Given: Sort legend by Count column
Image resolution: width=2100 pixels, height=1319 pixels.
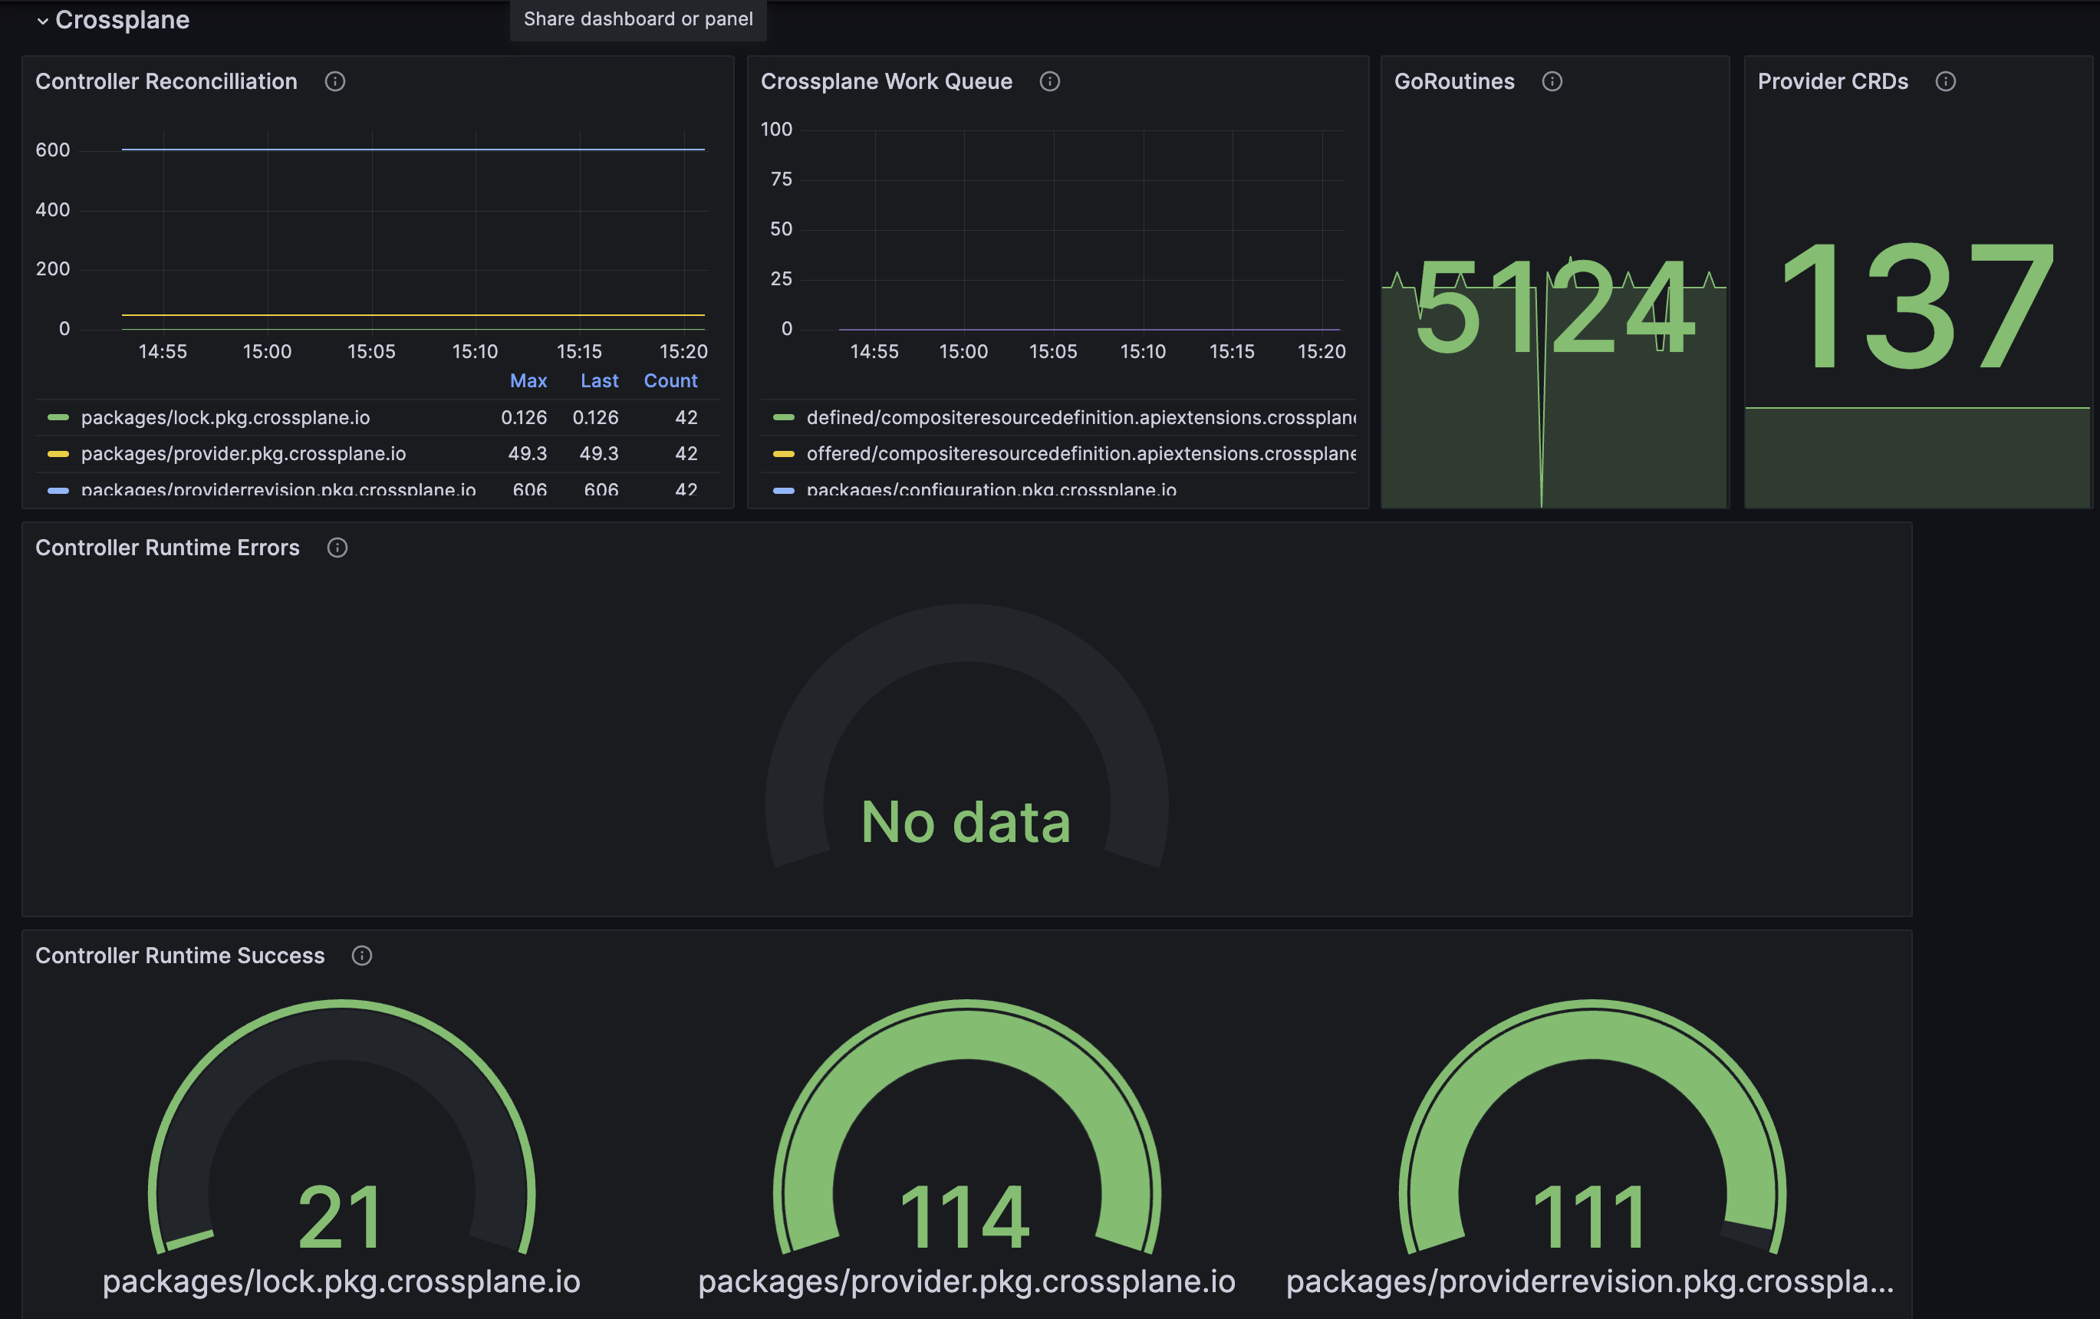Looking at the screenshot, I should point(670,381).
